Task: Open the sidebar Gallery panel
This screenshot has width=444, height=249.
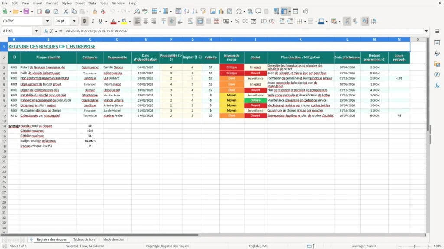Action: (437, 64)
